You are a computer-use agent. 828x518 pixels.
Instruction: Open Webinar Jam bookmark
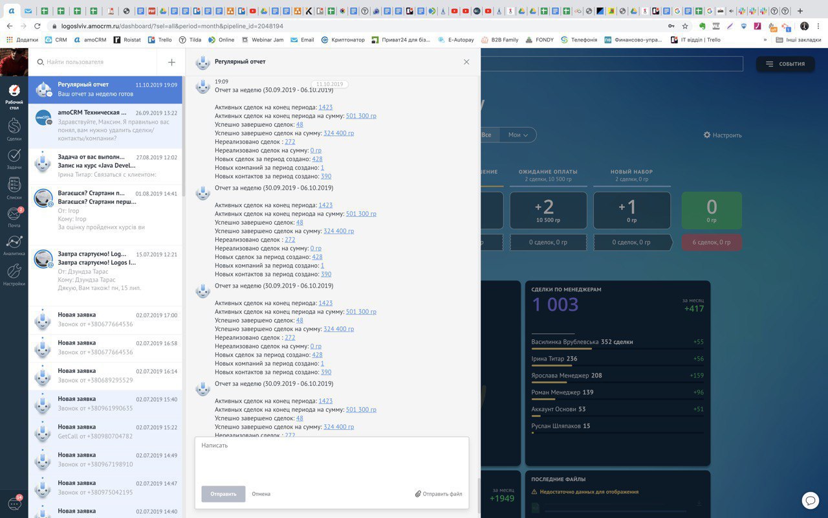pos(263,39)
